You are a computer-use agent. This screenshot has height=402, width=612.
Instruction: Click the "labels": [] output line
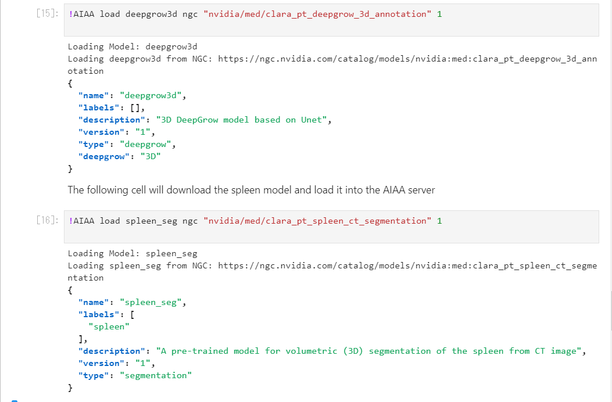pos(112,107)
